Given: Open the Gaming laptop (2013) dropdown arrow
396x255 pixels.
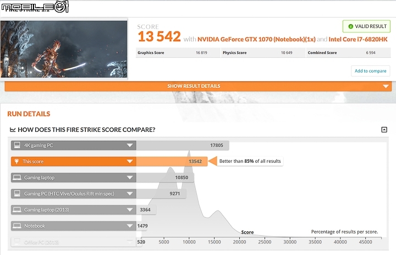Looking at the screenshot, I should click(130, 209).
